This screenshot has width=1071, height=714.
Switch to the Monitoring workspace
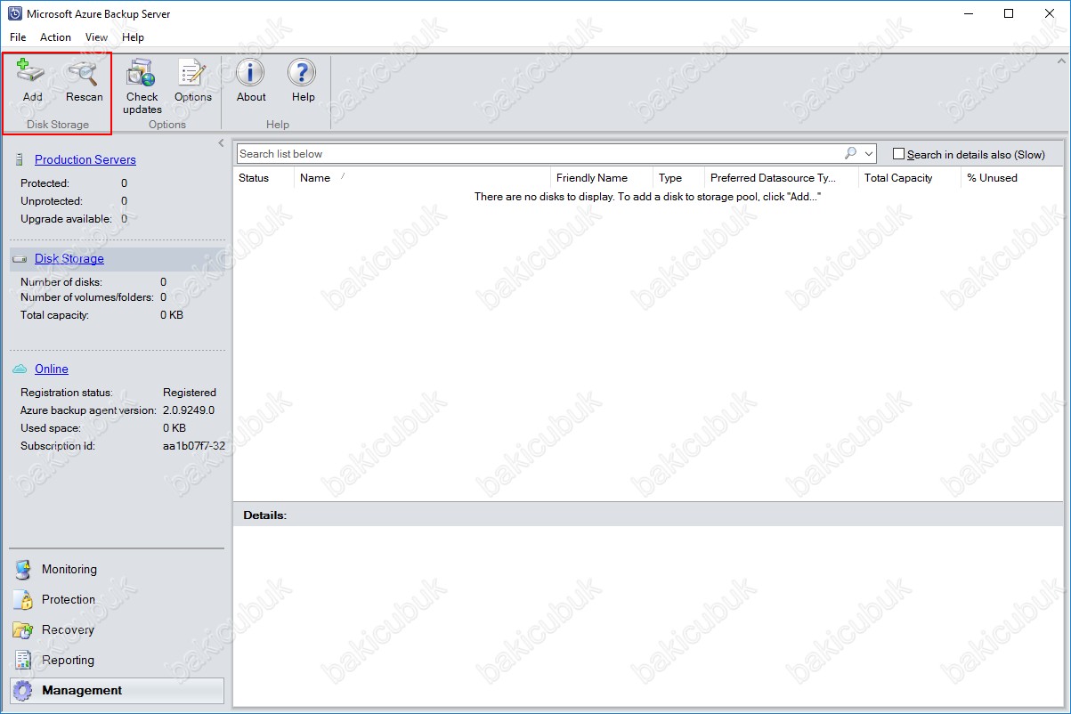tap(117, 570)
